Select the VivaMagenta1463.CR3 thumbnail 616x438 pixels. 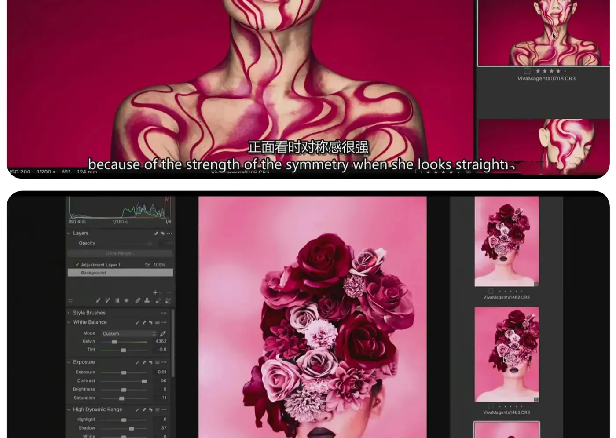[506, 354]
